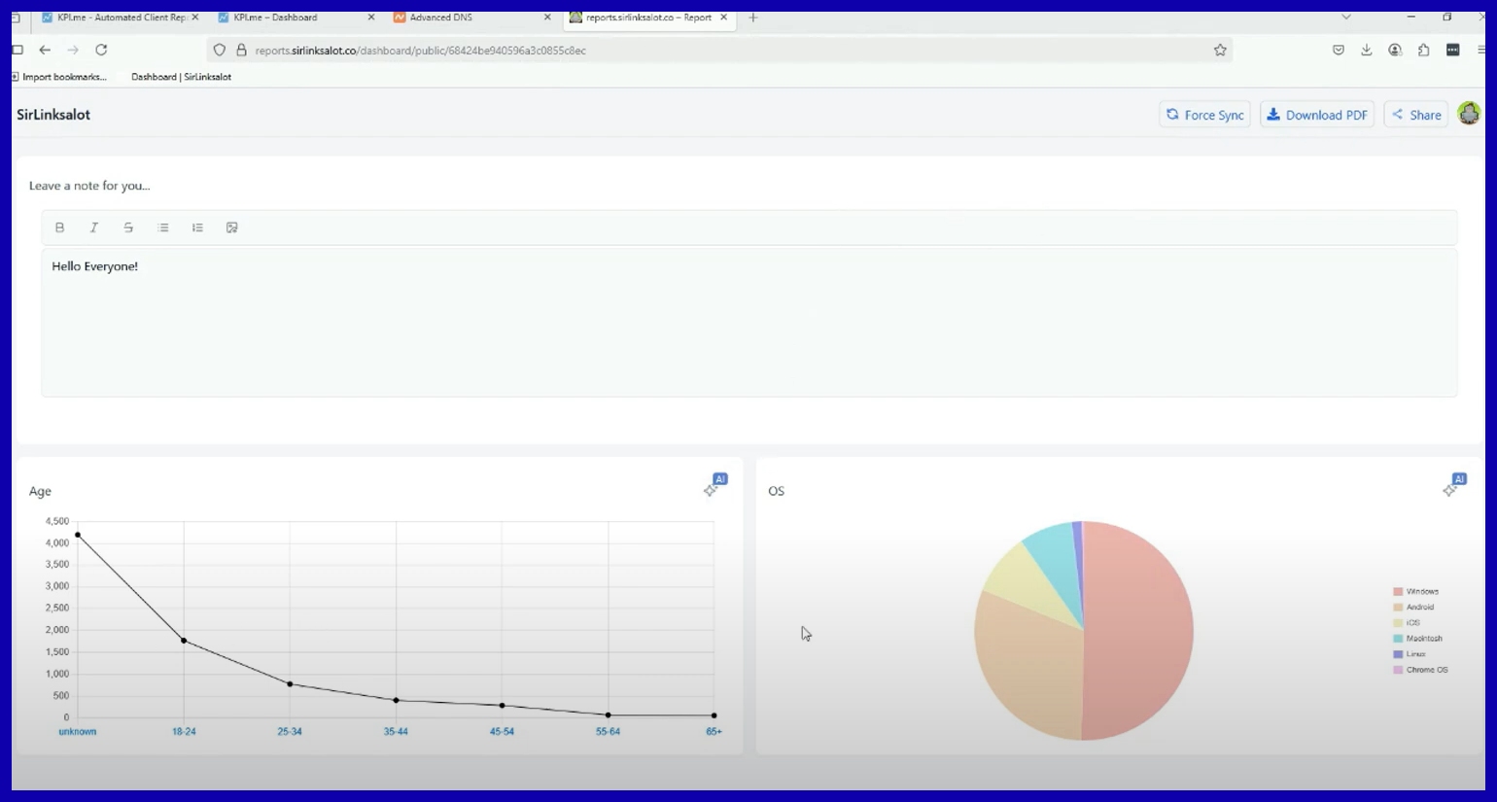This screenshot has height=802, width=1497.
Task: Open AI insights for the Age chart
Action: 715,485
